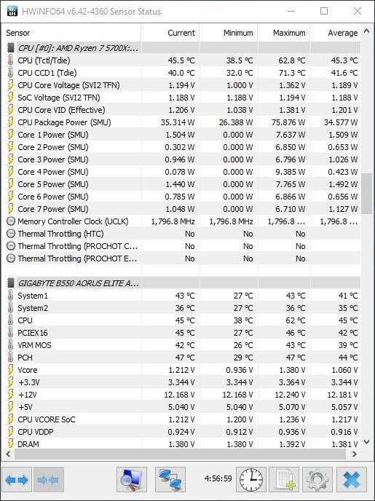Open the network remote monitoring icon
The width and height of the screenshot is (375, 501).
pos(170,480)
